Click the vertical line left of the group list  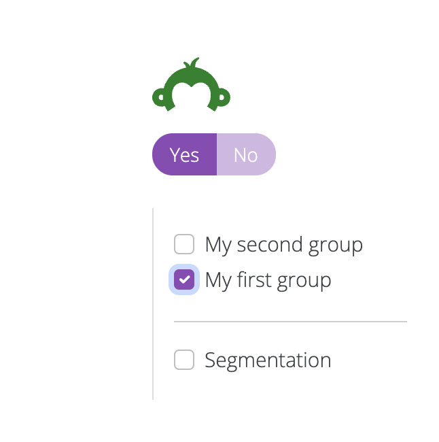tap(153, 303)
